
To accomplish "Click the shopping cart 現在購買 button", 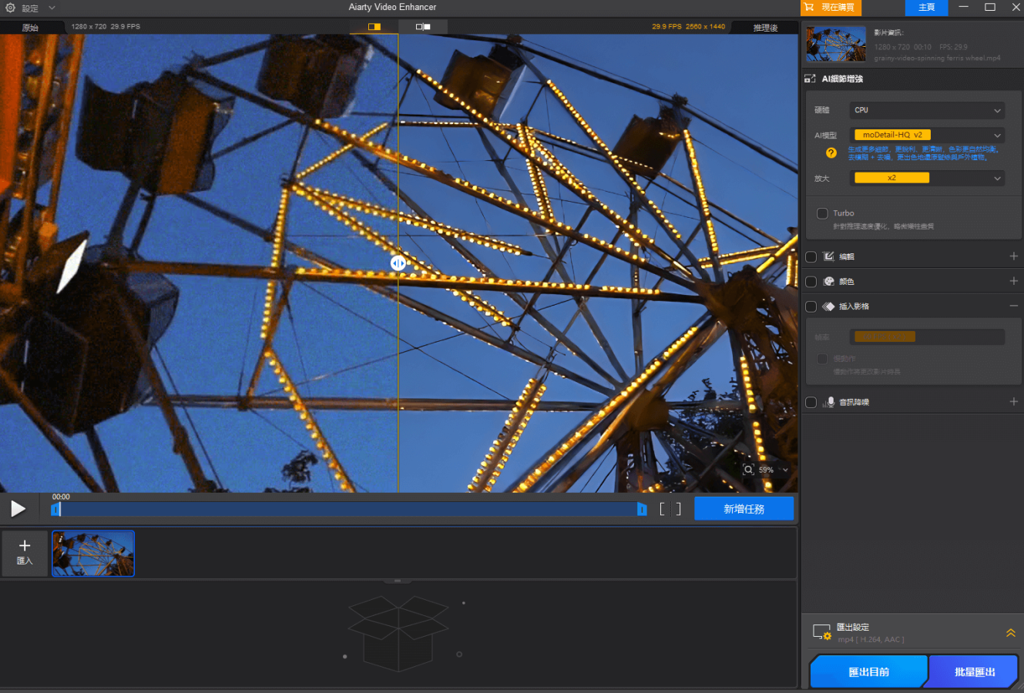I will click(x=830, y=8).
